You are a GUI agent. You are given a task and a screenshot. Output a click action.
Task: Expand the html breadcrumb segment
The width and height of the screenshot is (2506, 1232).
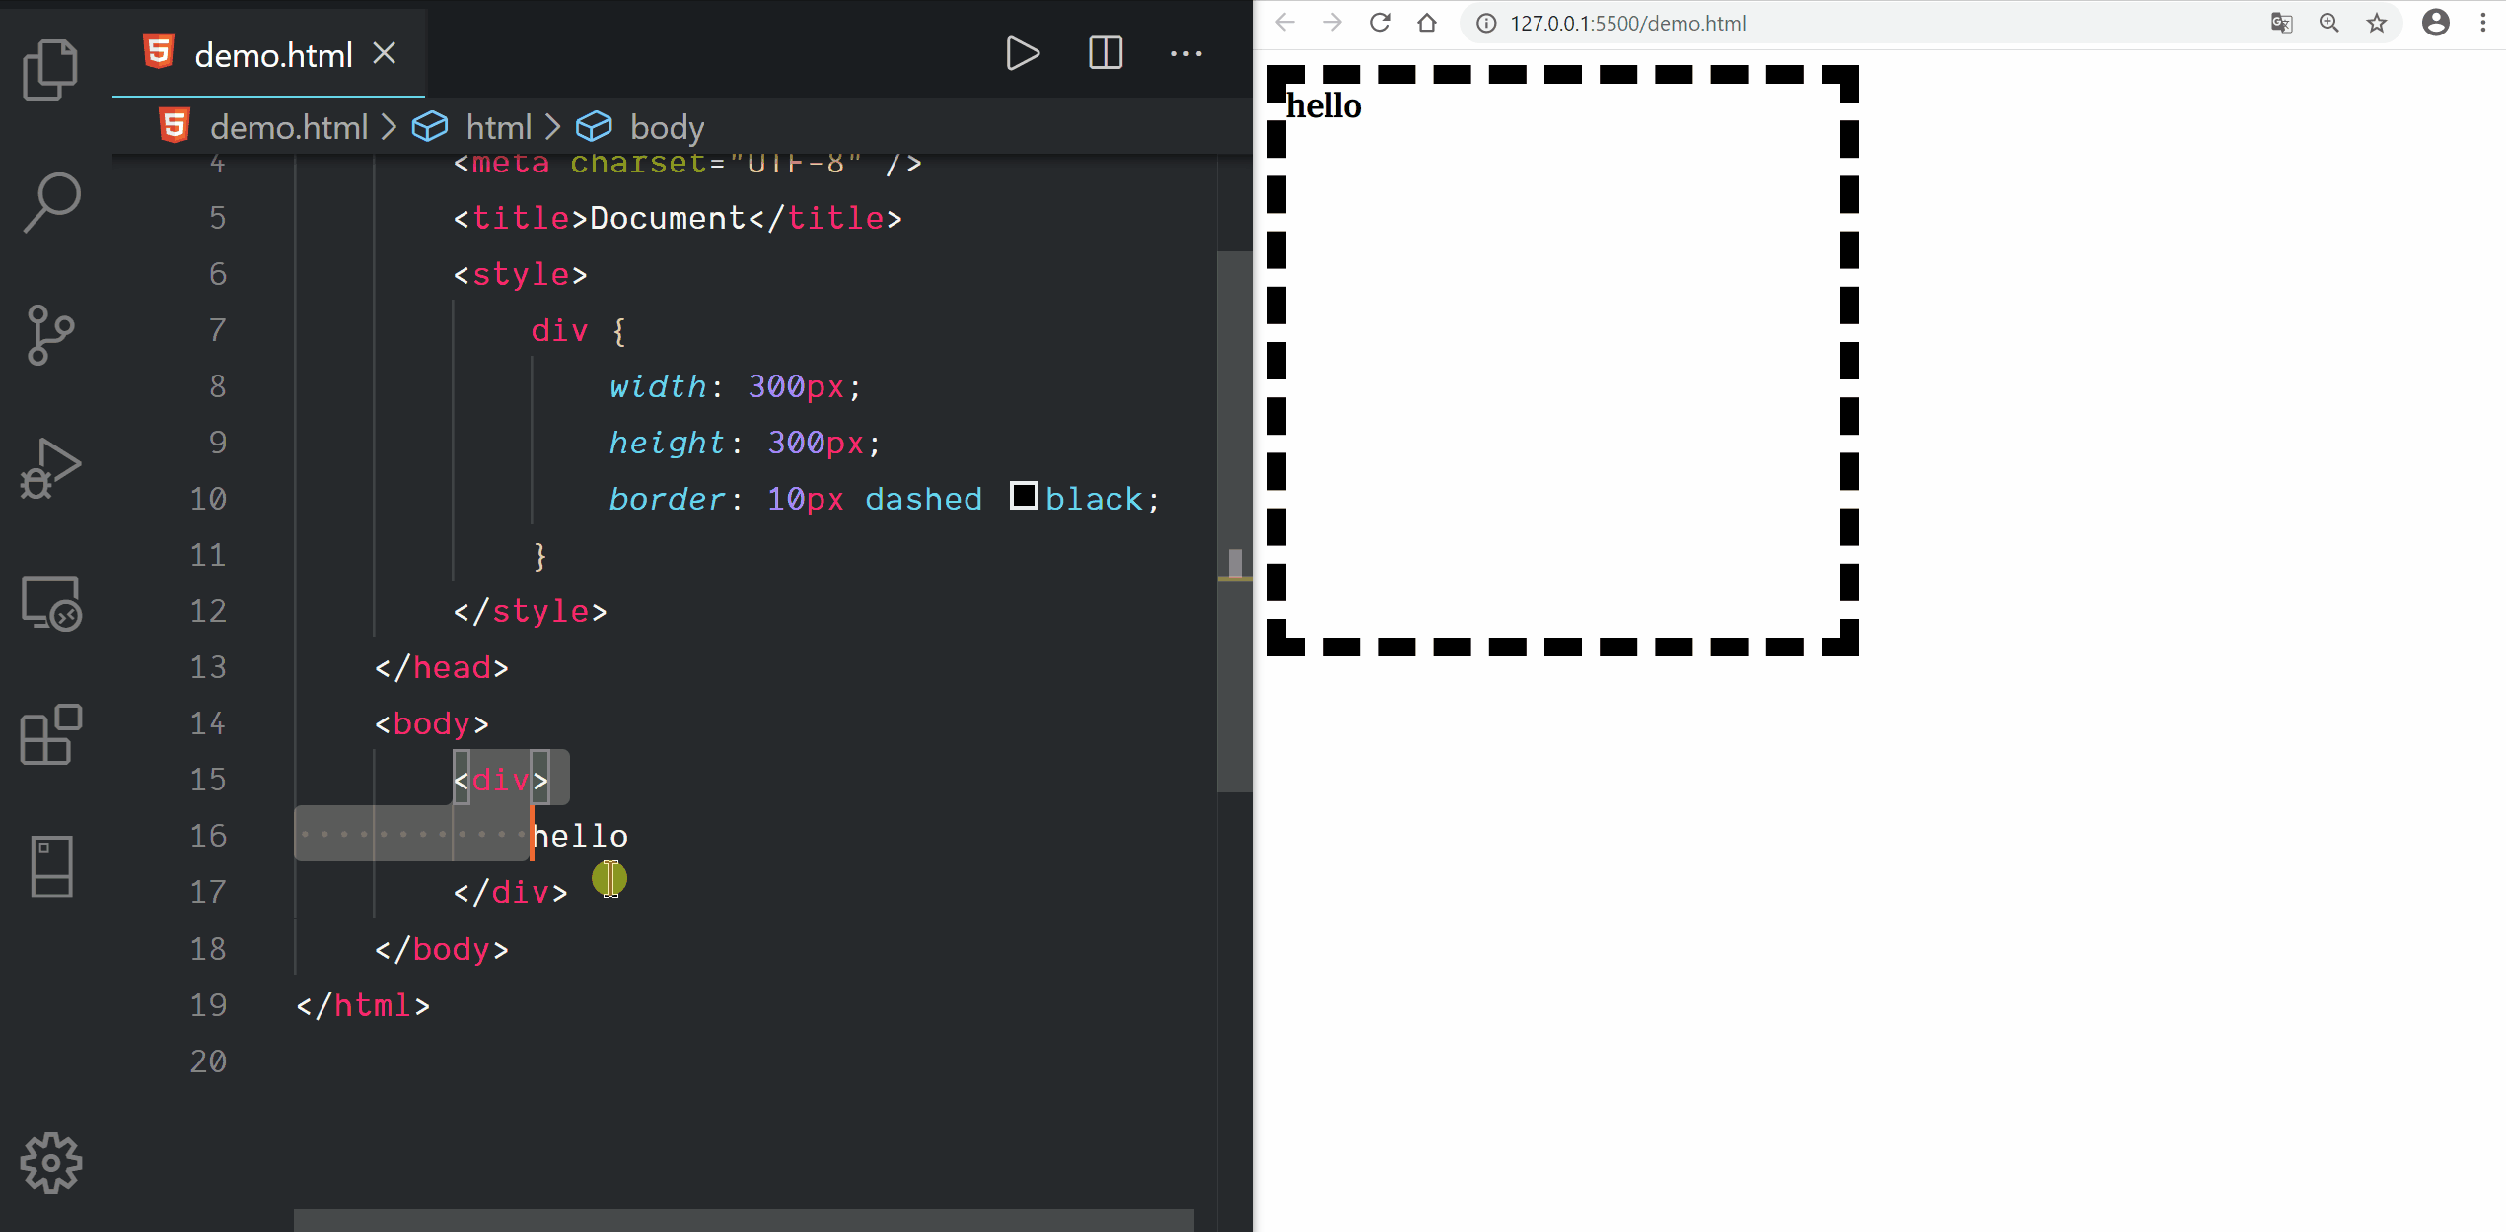coord(498,127)
